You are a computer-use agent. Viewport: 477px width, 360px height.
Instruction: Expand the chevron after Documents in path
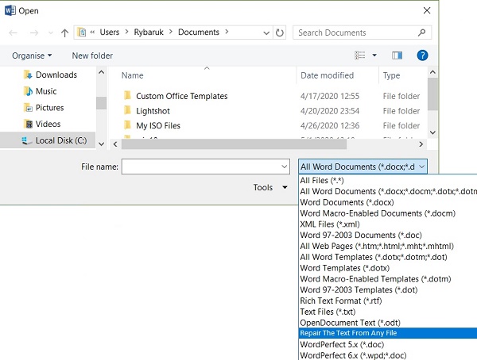(x=227, y=32)
